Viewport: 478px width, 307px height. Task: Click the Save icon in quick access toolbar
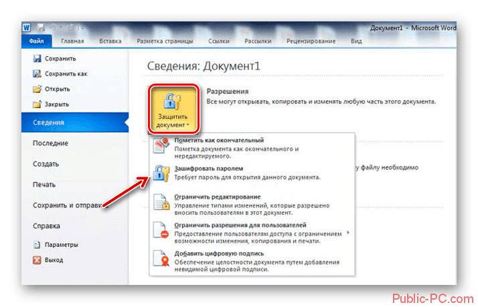(41, 27)
